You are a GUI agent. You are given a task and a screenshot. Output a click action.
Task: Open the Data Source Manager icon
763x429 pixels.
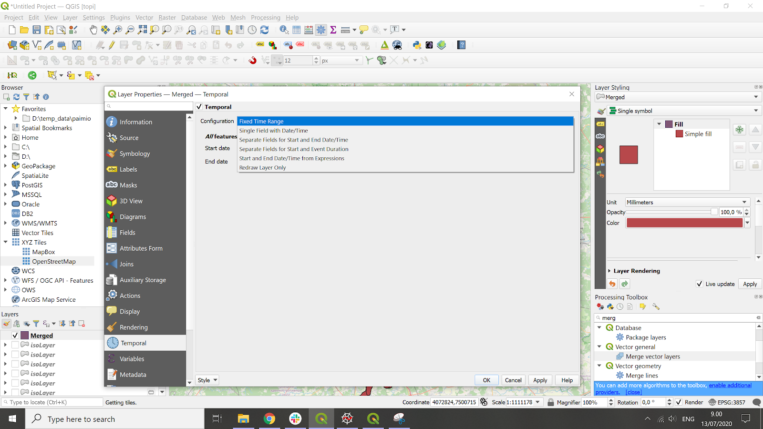12,45
